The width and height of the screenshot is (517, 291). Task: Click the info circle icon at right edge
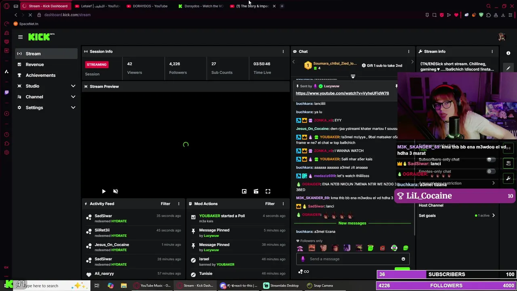pos(509,53)
